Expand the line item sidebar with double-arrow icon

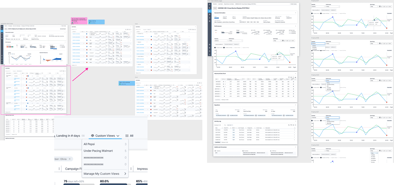pyautogui.click(x=209, y=54)
